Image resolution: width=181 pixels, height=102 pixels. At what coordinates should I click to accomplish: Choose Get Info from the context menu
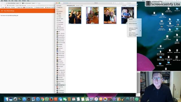pos(135,19)
